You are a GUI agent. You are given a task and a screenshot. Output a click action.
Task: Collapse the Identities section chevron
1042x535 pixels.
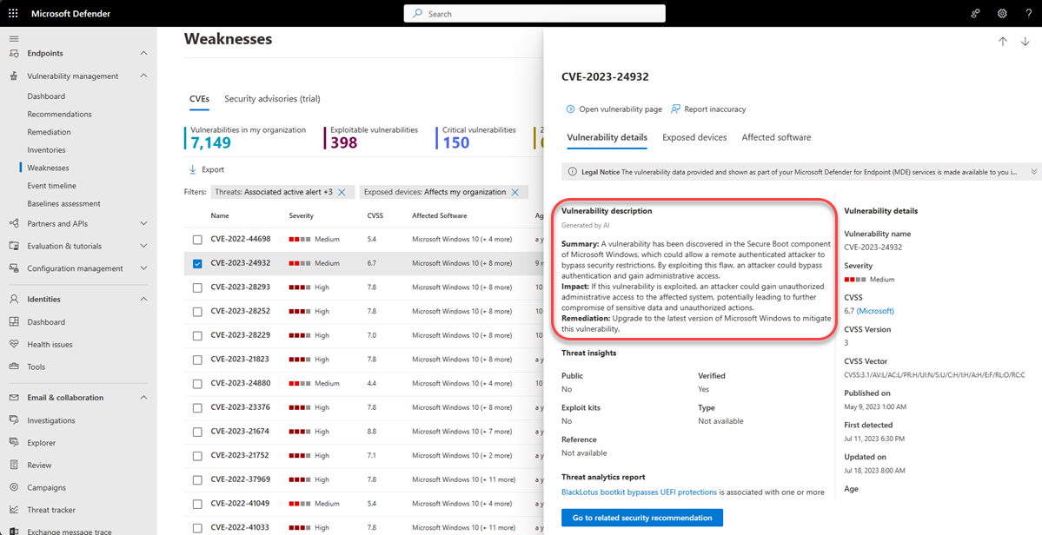pyautogui.click(x=143, y=300)
